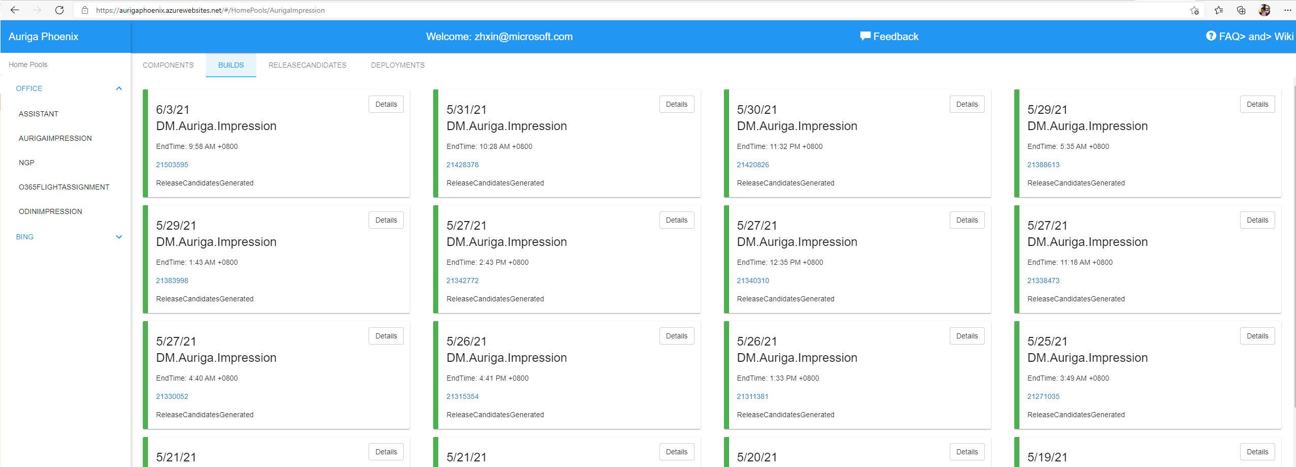Open build link 21388613
Image resolution: width=1296 pixels, height=467 pixels.
click(x=1043, y=165)
